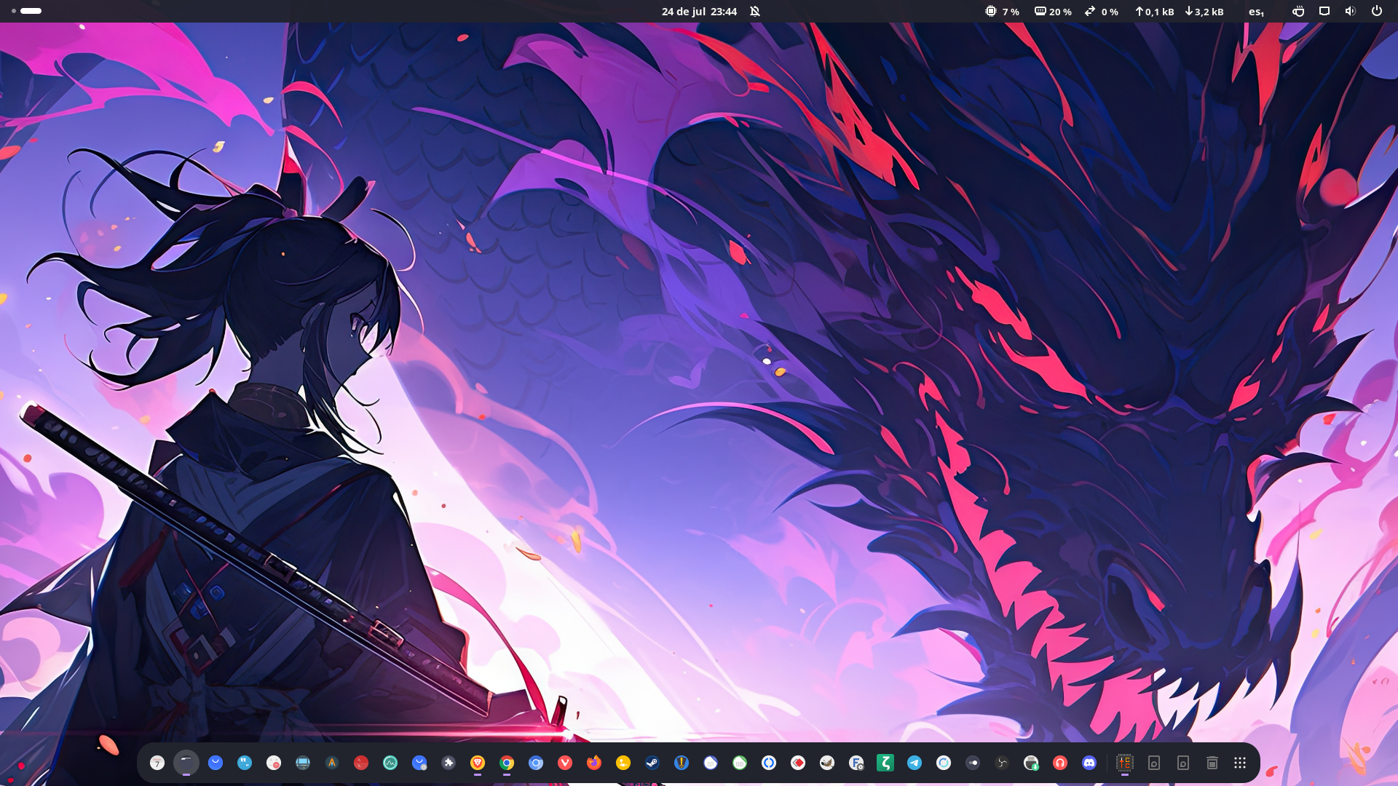This screenshot has height=786, width=1398.
Task: Launch Brave browser from the dock
Action: coord(478,763)
